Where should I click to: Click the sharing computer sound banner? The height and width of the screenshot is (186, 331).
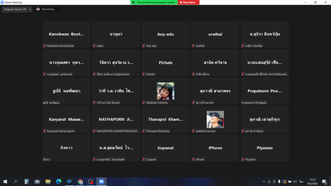click(154, 2)
